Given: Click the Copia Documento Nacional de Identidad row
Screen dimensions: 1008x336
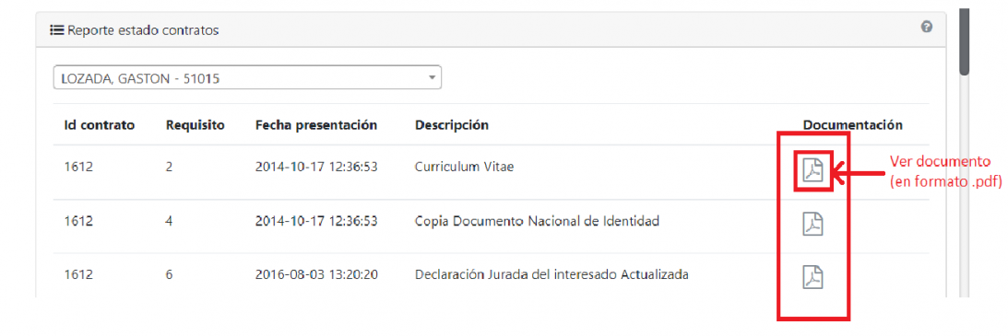Looking at the screenshot, I should click(492, 222).
